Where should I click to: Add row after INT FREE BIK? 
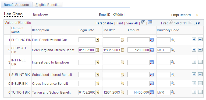[194, 62]
